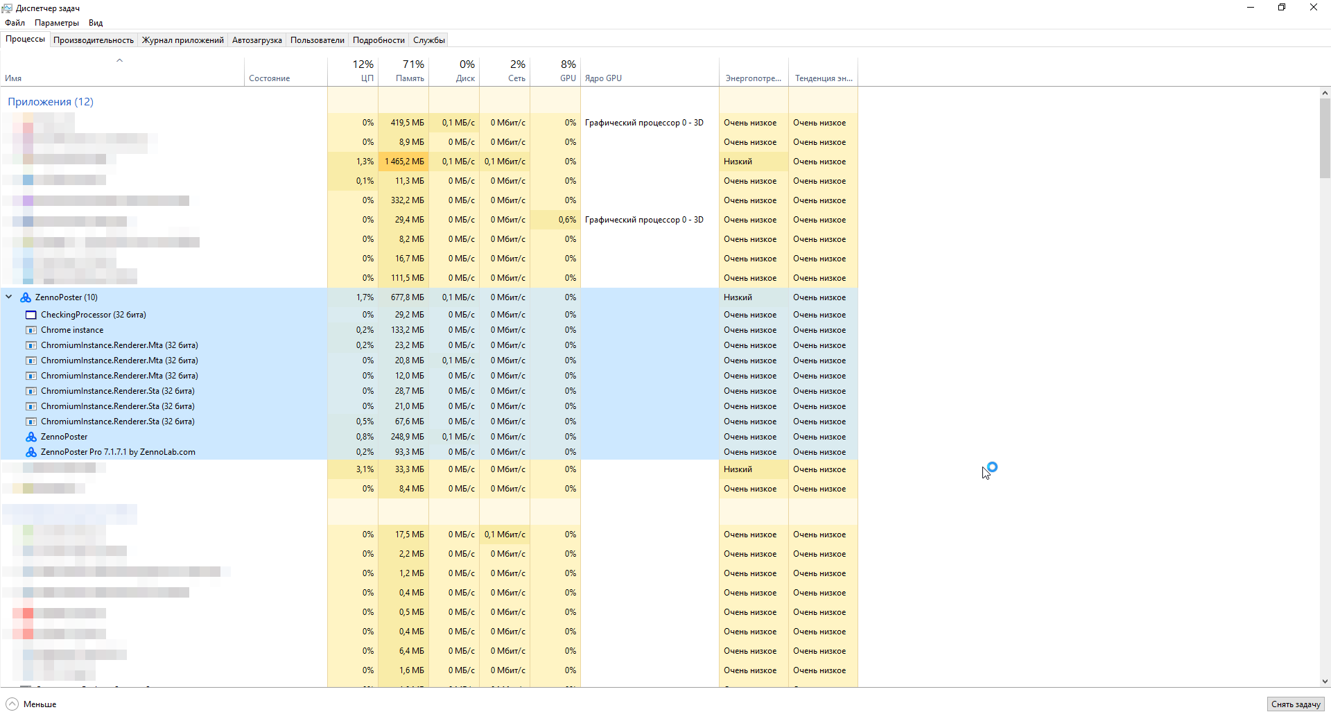Click the ZennoPoster group icon
Image resolution: width=1331 pixels, height=721 pixels.
click(26, 297)
